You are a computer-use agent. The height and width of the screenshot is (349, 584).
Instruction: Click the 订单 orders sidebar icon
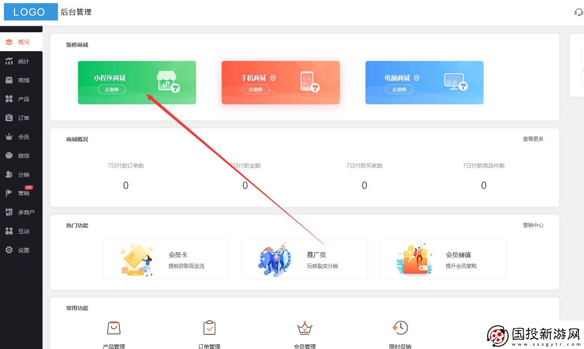pos(9,118)
